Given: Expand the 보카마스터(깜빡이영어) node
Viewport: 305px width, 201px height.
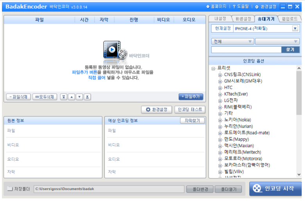Looking at the screenshot, I should [220, 166].
